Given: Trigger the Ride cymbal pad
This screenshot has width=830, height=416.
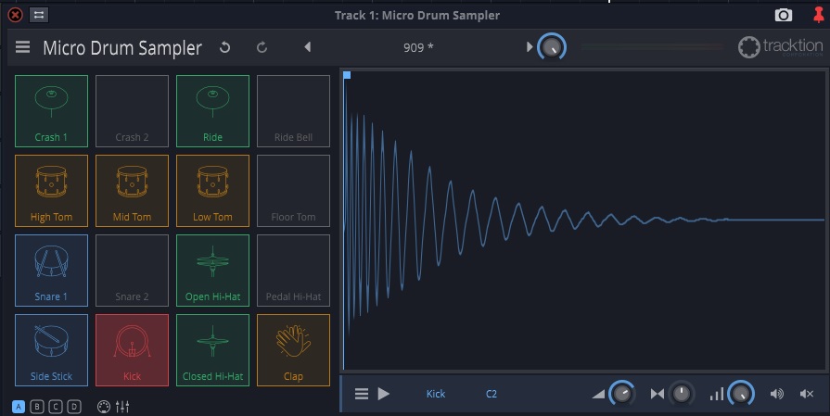Looking at the screenshot, I should [212, 111].
